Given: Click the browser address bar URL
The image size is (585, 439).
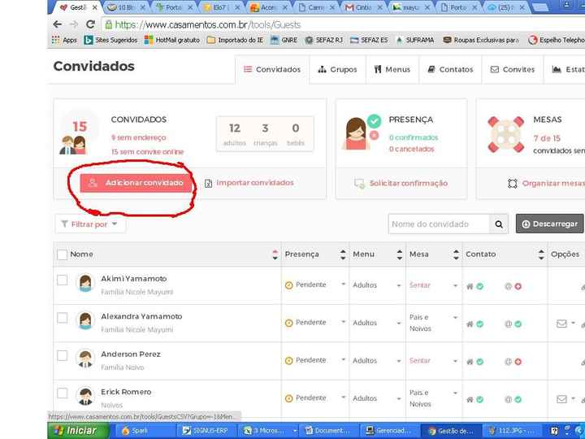Looking at the screenshot, I should (208, 25).
